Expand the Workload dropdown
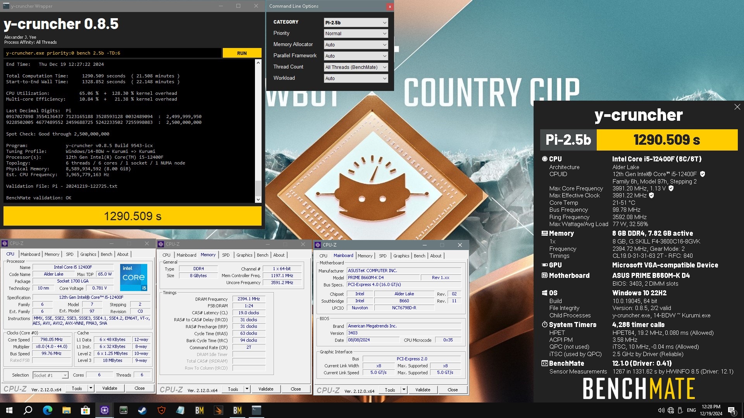744x418 pixels. click(x=356, y=79)
